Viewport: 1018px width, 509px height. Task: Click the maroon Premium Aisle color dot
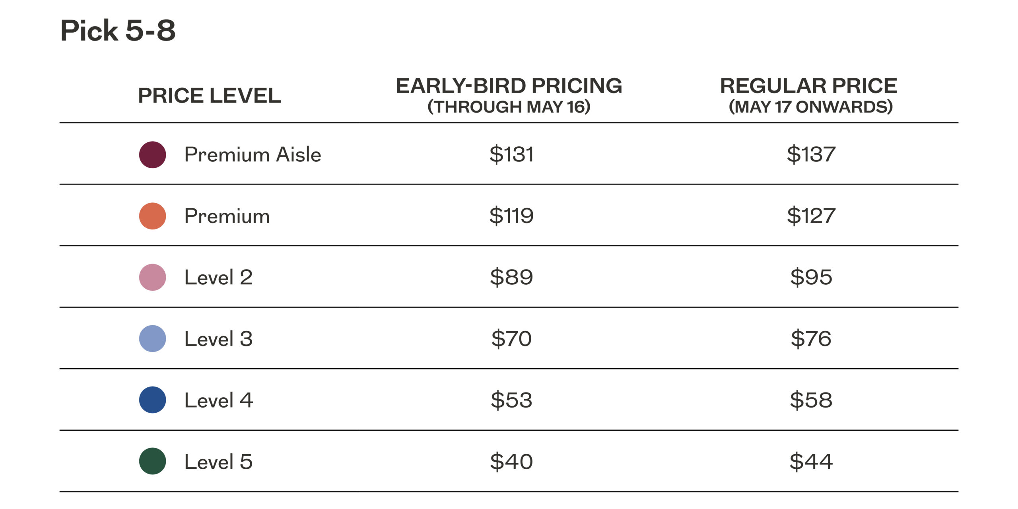[152, 155]
